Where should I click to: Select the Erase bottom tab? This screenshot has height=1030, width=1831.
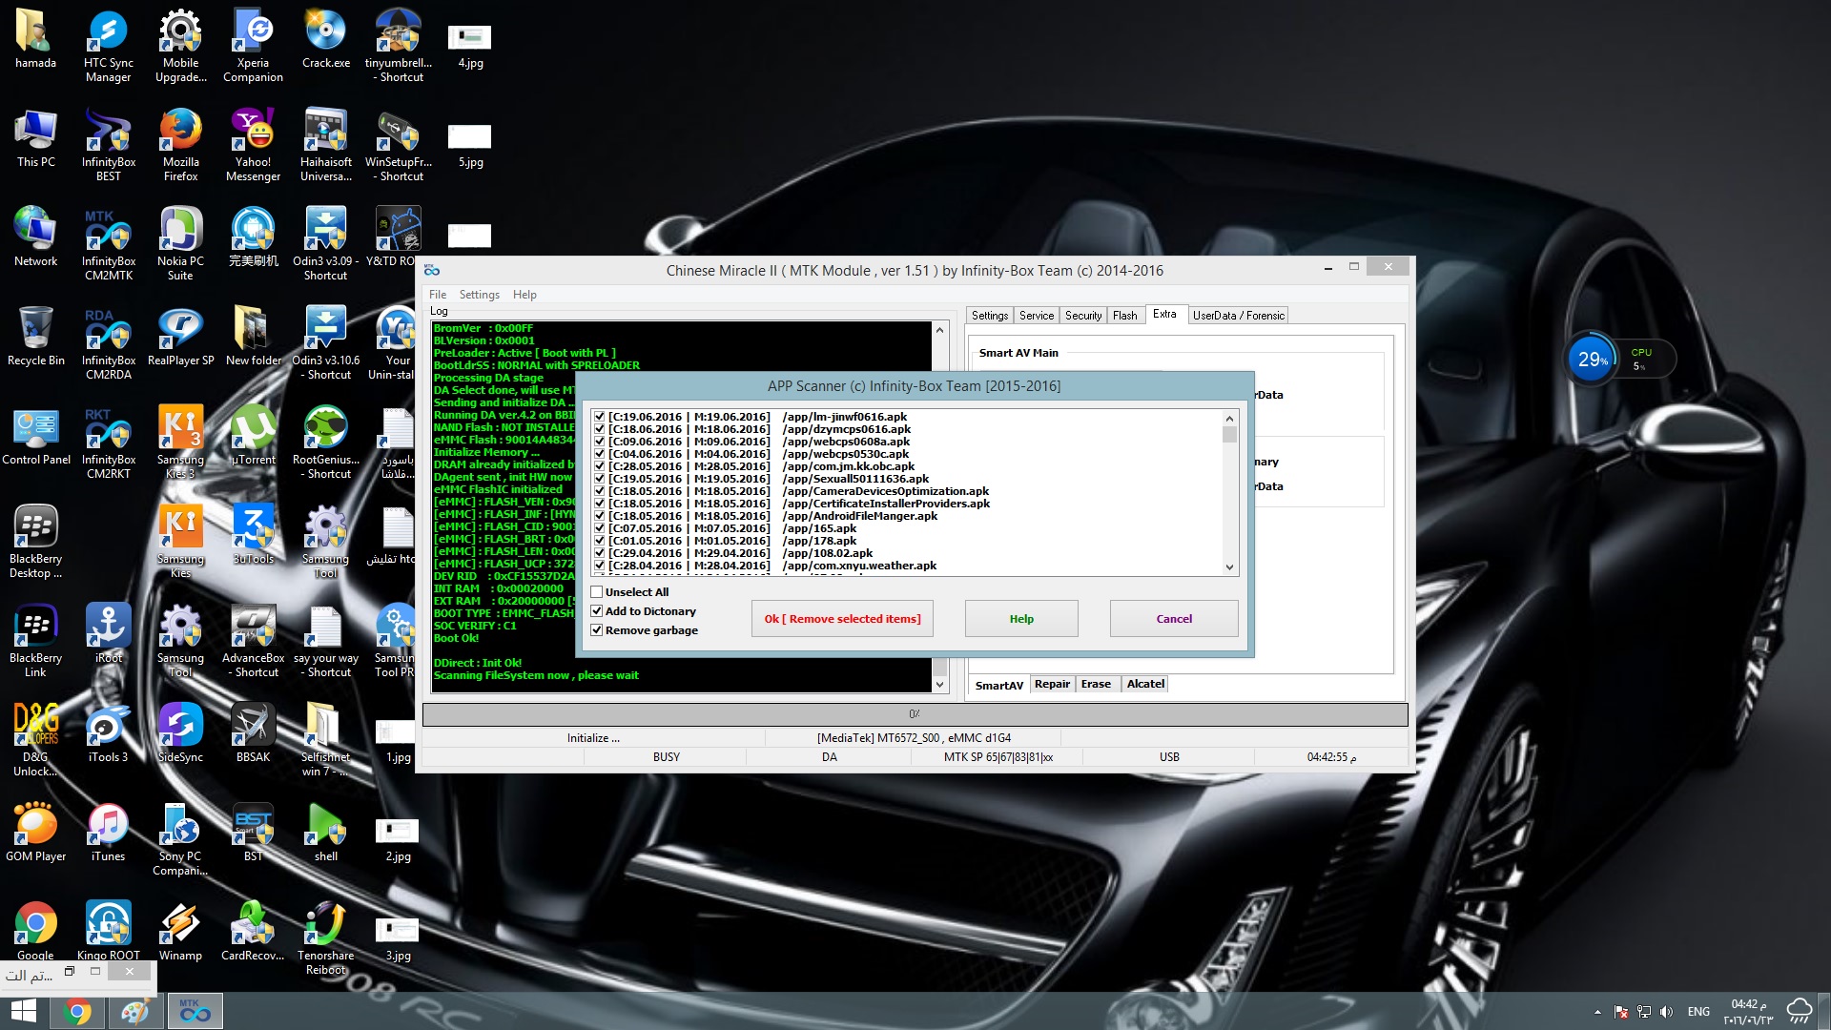point(1096,684)
